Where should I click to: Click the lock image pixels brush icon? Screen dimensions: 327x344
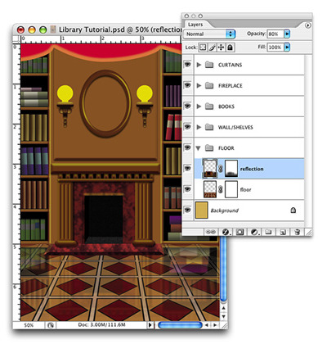coord(212,48)
